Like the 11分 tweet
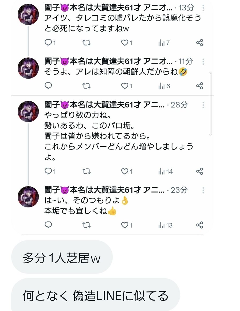This screenshot has height=311, width=240. click(x=126, y=86)
